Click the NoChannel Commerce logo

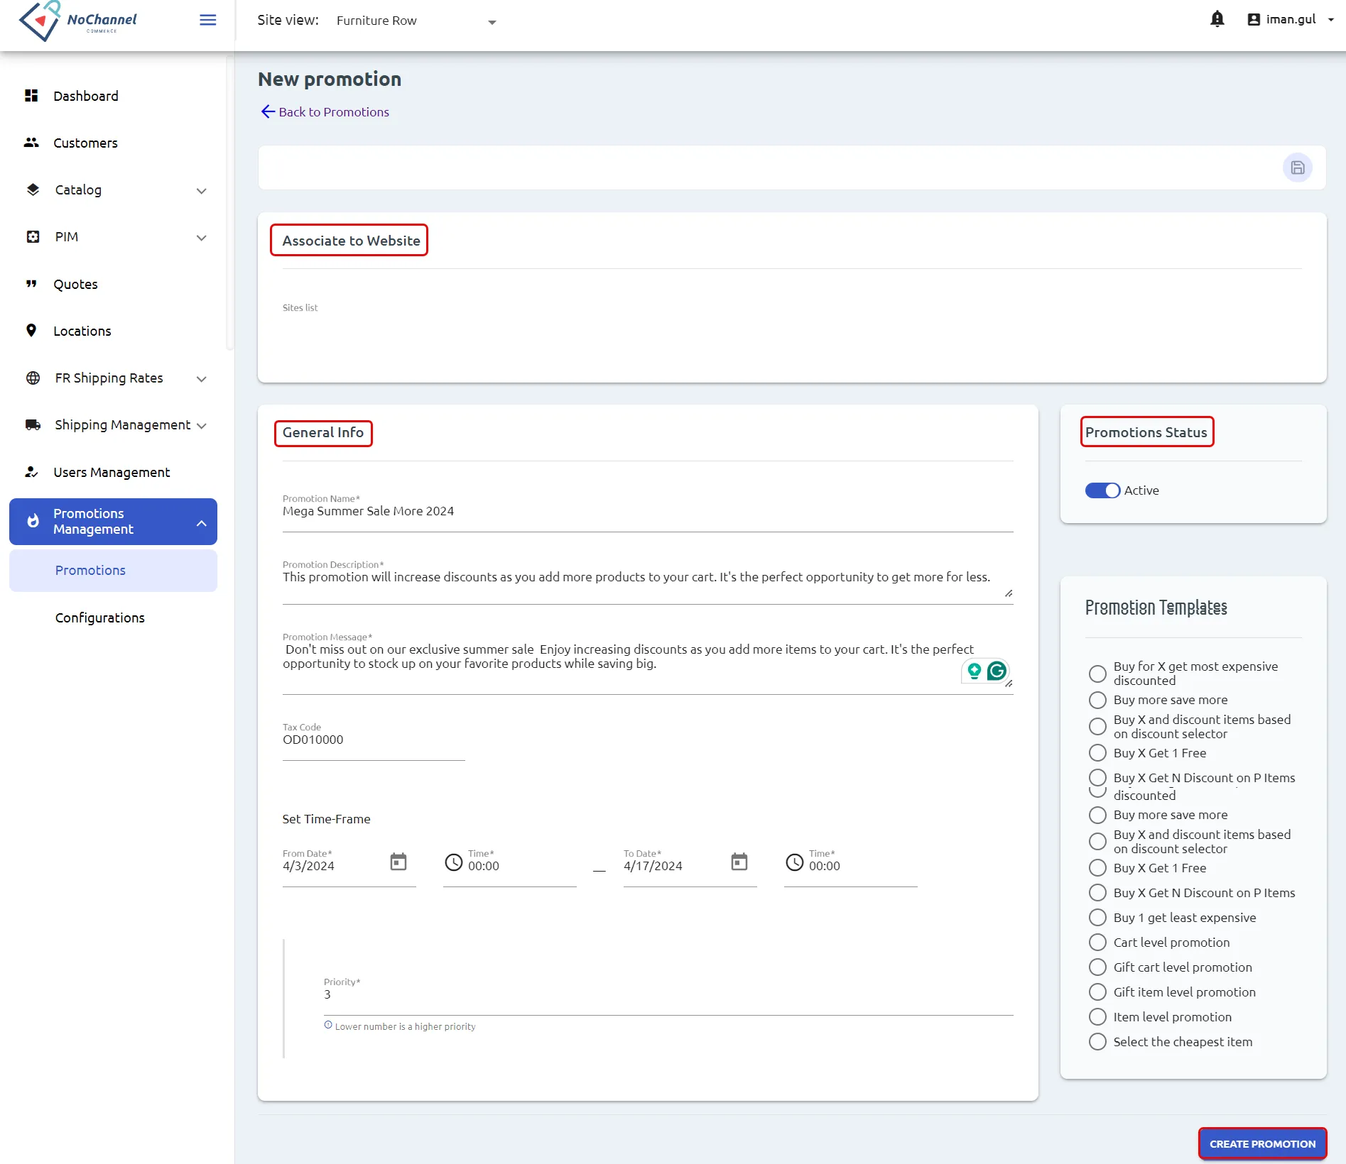78,21
